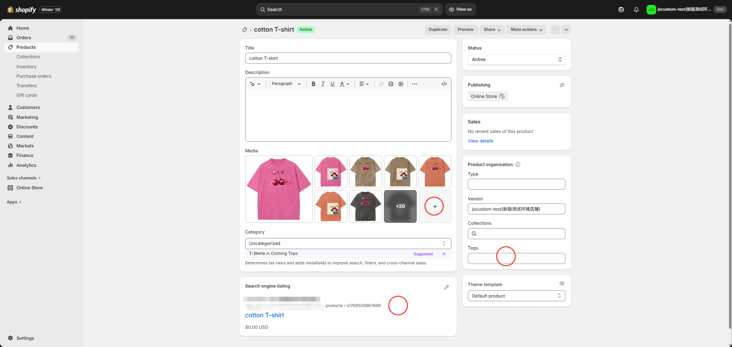Click the italic formatting icon
Viewport: 732px width, 347px height.
[x=323, y=84]
